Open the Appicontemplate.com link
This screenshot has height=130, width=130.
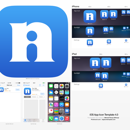109,120
